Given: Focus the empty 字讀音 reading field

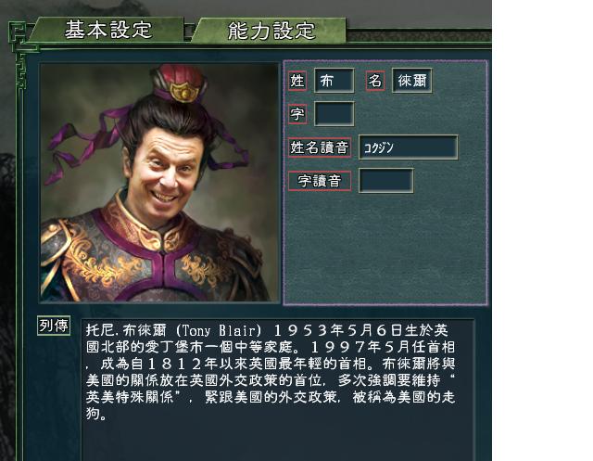Looking at the screenshot, I should (x=386, y=181).
